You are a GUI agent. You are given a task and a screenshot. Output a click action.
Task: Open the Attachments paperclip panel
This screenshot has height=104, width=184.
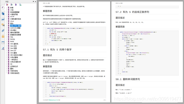(3, 31)
